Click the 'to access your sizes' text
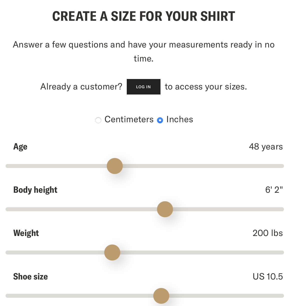 point(206,87)
